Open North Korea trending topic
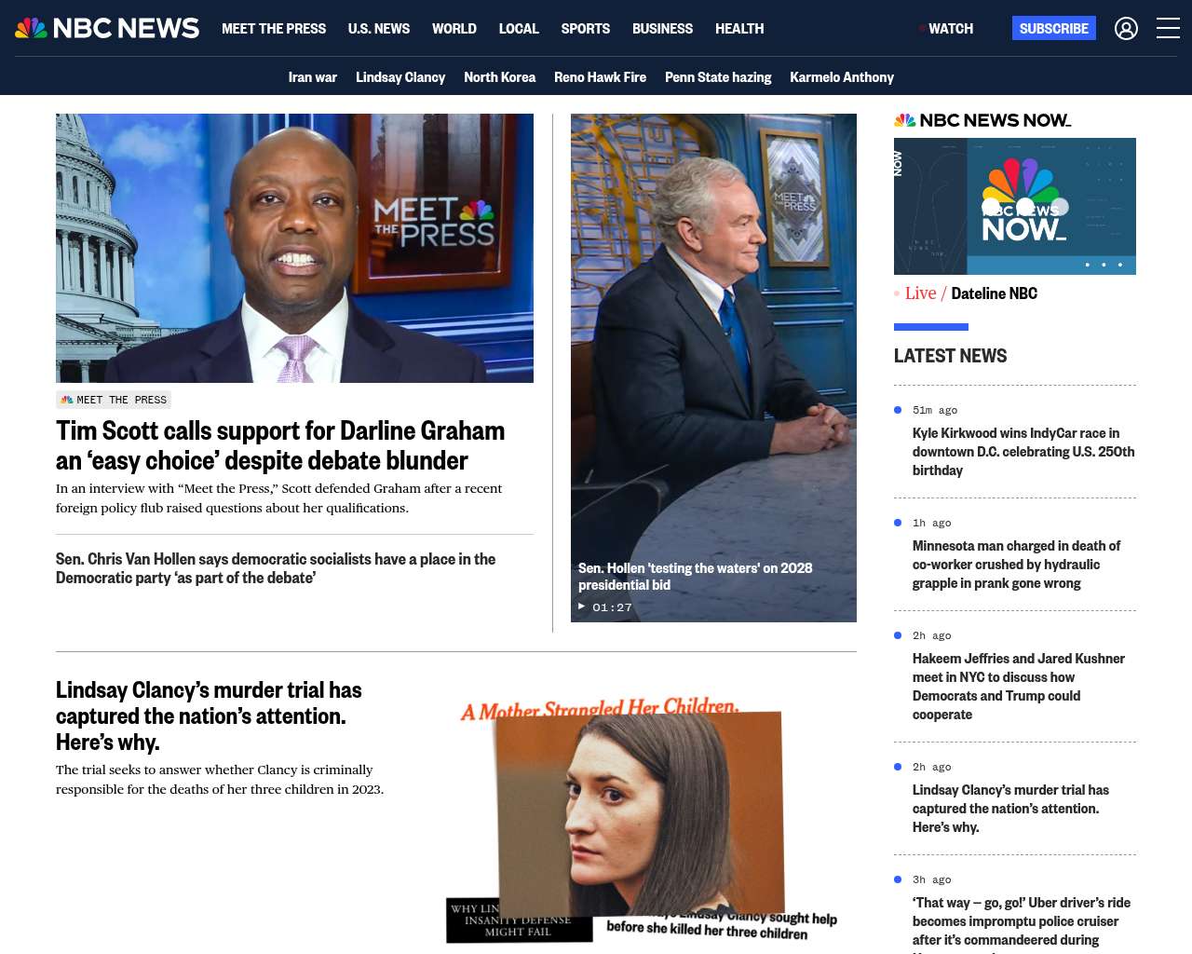This screenshot has width=1192, height=954. [500, 77]
